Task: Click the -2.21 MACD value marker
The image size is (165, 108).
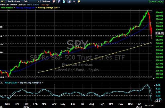Action: coord(159,101)
